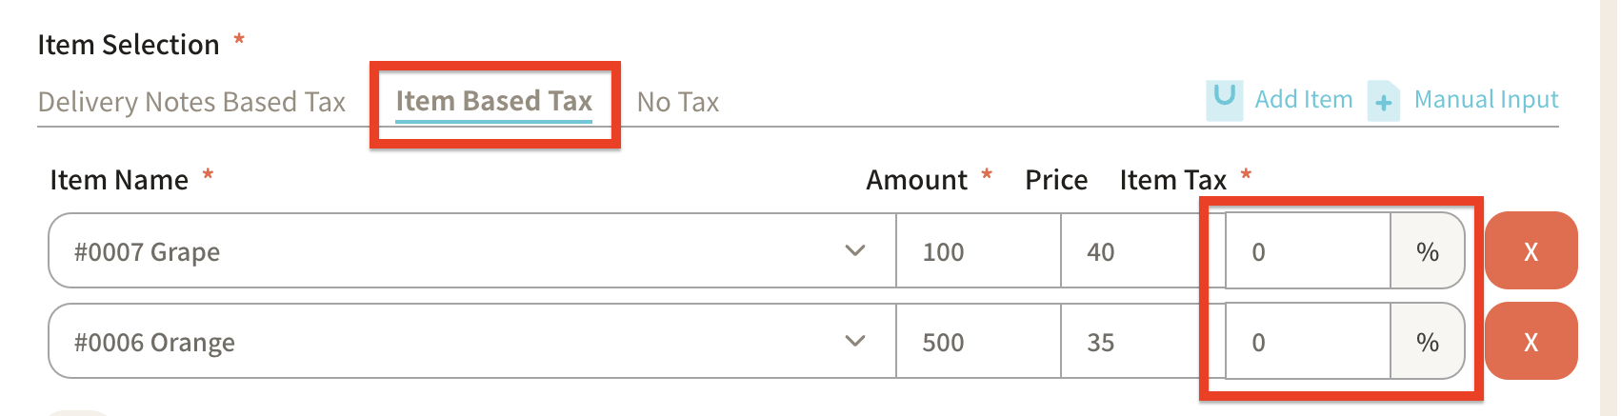This screenshot has height=416, width=1621.
Task: Click the Grape amount field showing 100
Action: (977, 251)
